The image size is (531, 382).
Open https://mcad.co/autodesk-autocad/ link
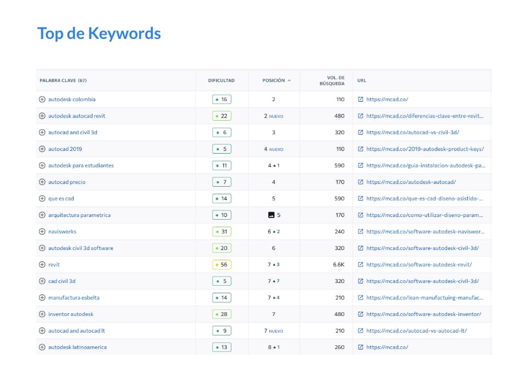(x=411, y=182)
